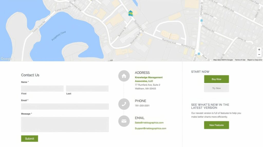
Task: Click into the Message text area
Action: [65, 124]
